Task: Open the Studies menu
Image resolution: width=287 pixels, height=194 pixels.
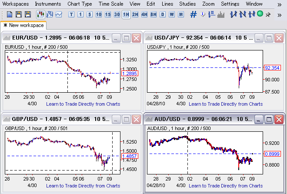Action: (x=187, y=4)
